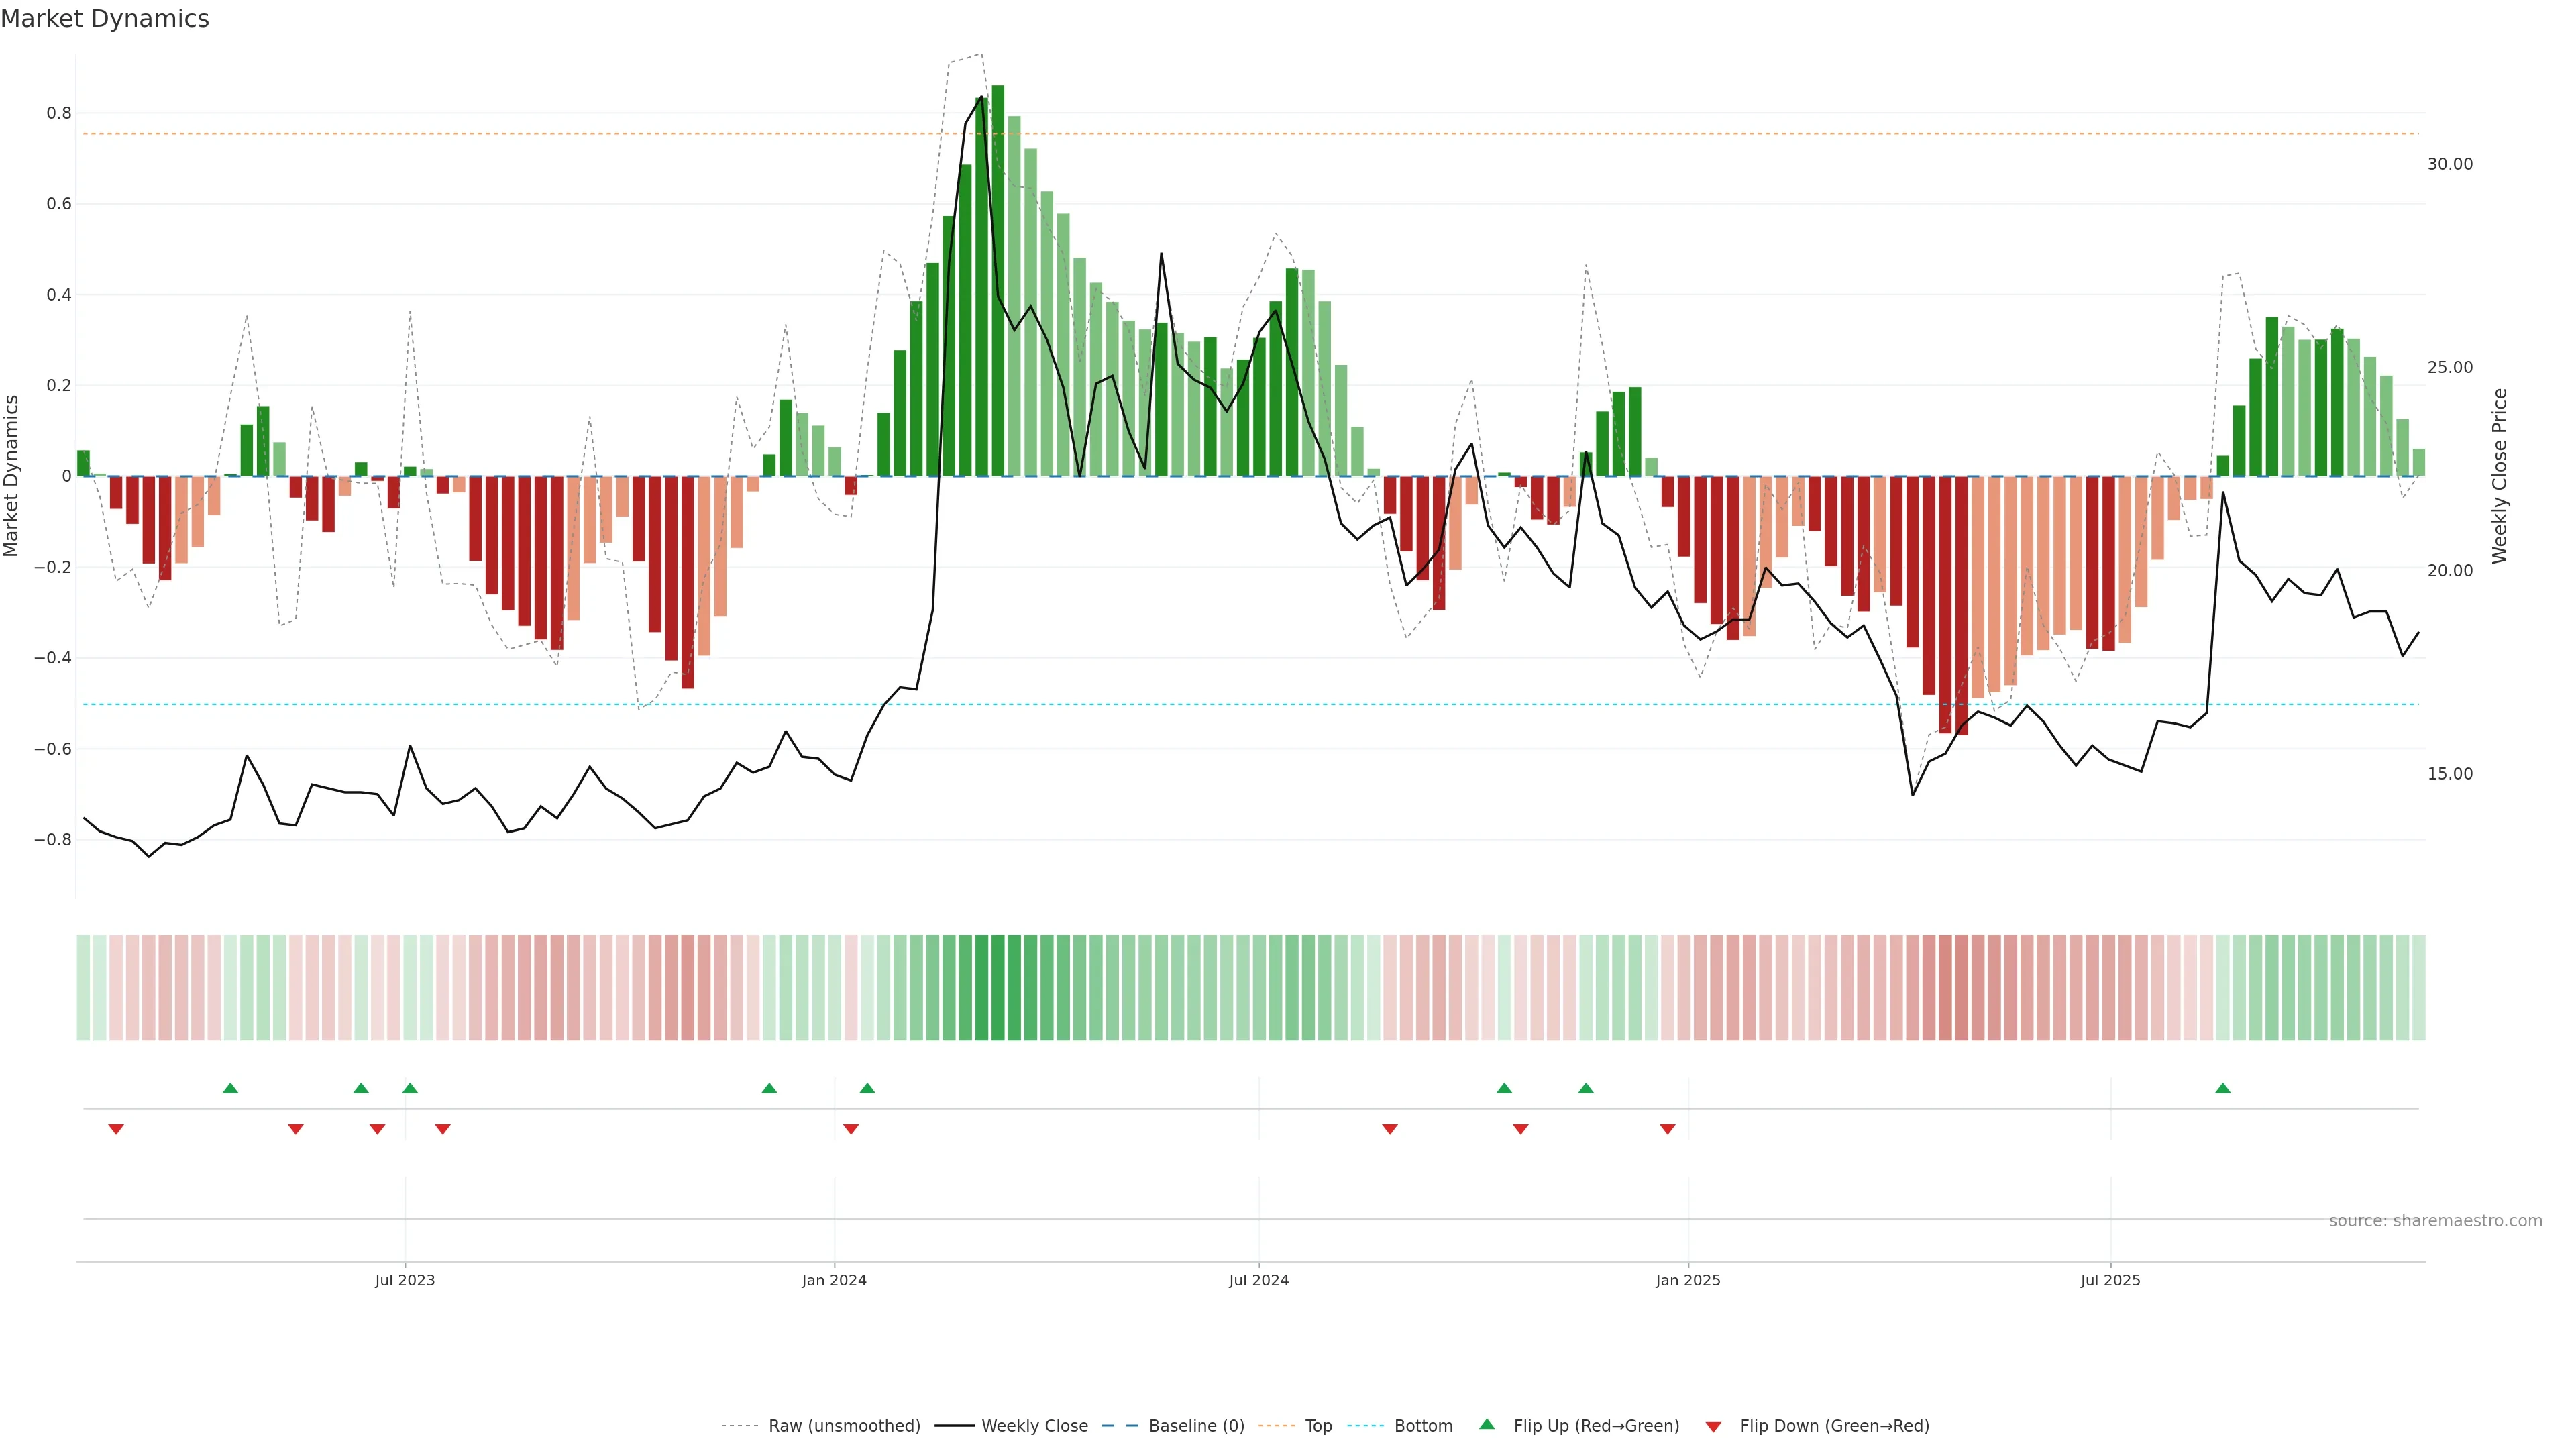Click the Jul 2024 x-axis label
The width and height of the screenshot is (2576, 1449).
(1258, 1280)
